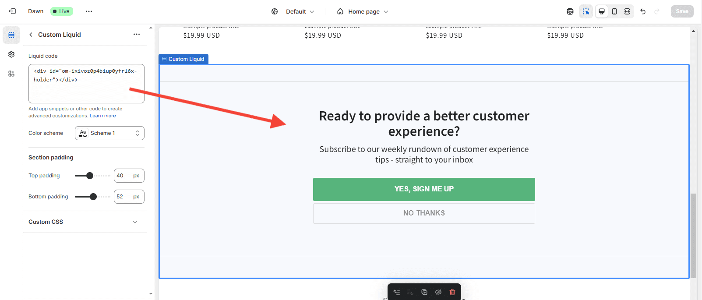Image resolution: width=702 pixels, height=300 pixels.
Task: Duplicate the Custom Liquid section
Action: (424, 292)
